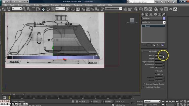
Task: Enable Real-World Map Size checkbox
Action: click(x=144, y=87)
